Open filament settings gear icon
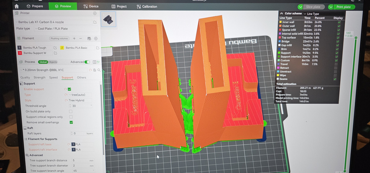This screenshot has height=173, width=370. [96, 38]
